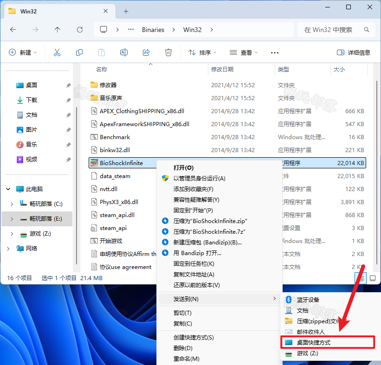Click Win32 in the address breadcrumb

192,30
